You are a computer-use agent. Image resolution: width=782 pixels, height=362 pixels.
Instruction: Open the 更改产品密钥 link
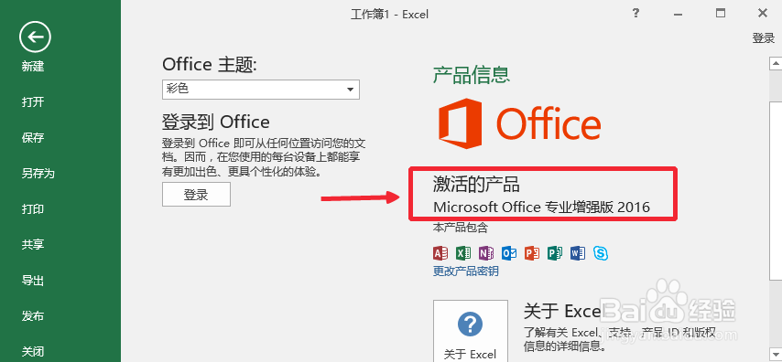coord(465,271)
